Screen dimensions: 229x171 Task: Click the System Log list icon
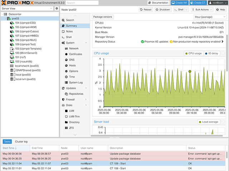click(x=66, y=83)
